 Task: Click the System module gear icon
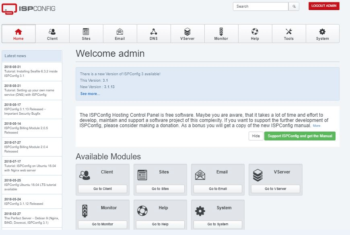point(200,211)
